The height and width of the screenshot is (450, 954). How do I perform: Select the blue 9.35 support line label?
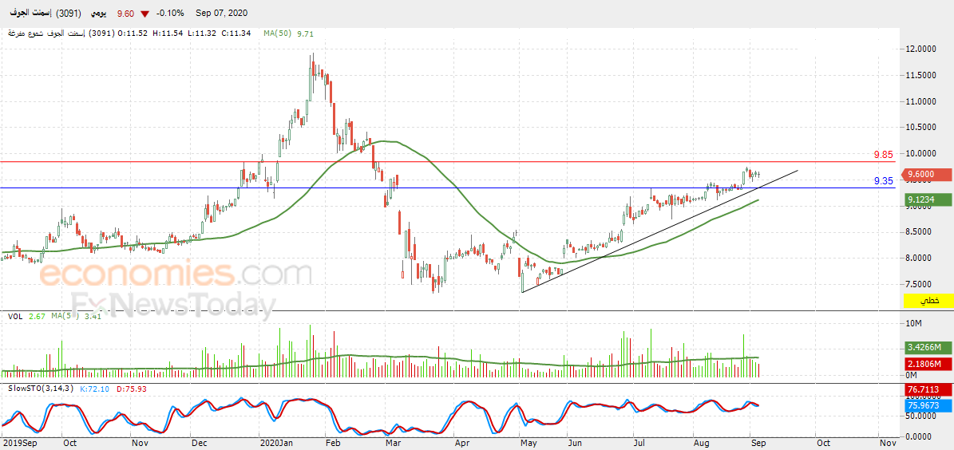(884, 180)
